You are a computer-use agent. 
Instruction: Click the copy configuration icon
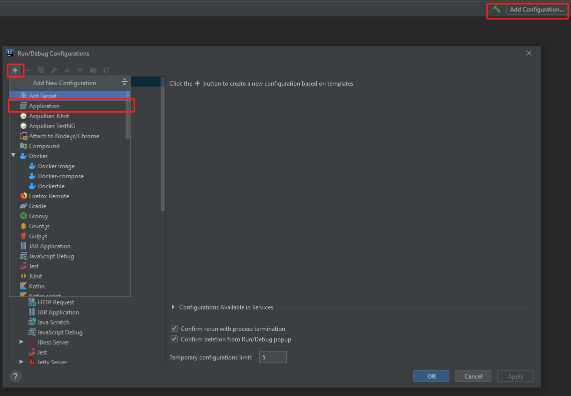pos(41,70)
